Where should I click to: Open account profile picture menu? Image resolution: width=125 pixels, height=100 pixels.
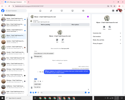pos(121,11)
